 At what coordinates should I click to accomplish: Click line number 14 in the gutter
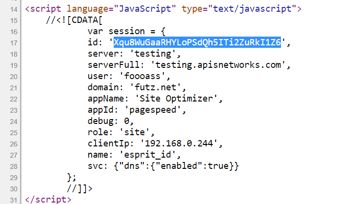(12, 9)
